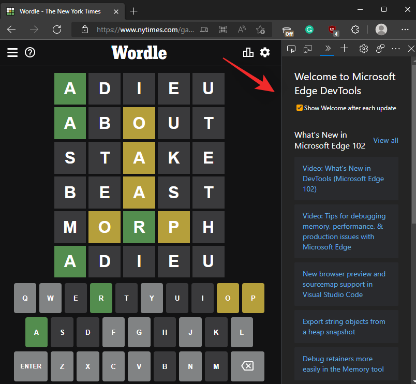This screenshot has height=384, width=416.
Task: Toggle device emulation in DevTools
Action: click(308, 49)
